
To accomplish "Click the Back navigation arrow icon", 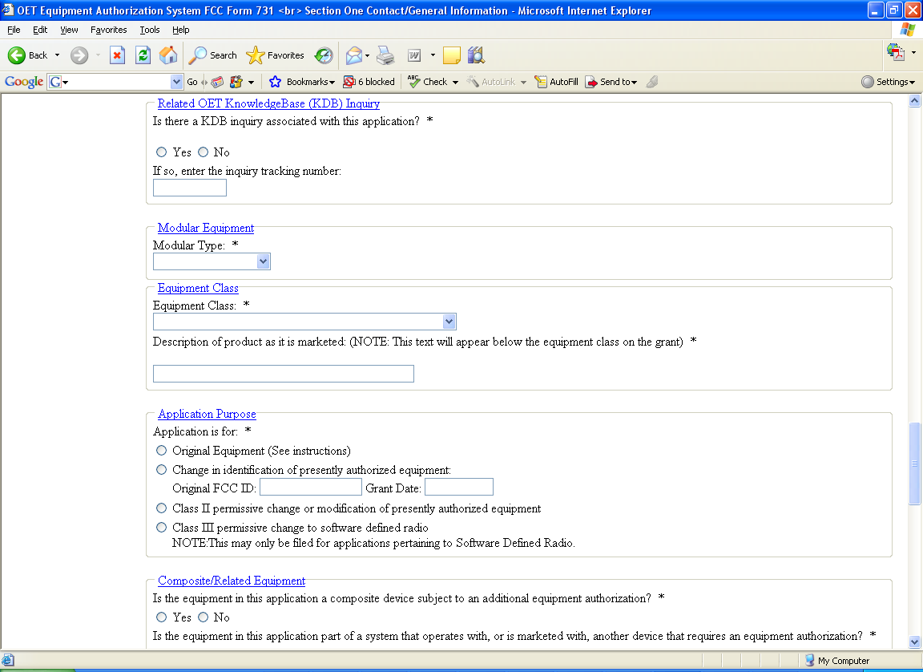I will tap(17, 55).
